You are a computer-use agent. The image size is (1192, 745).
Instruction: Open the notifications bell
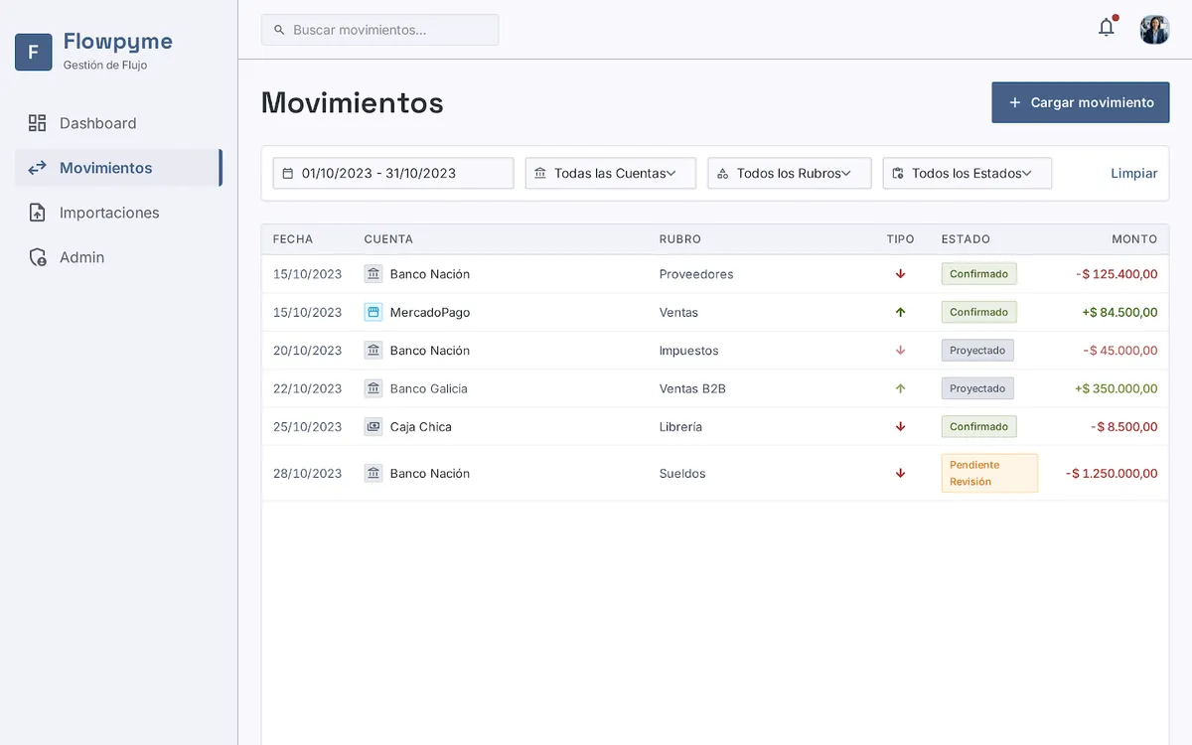[x=1107, y=28]
